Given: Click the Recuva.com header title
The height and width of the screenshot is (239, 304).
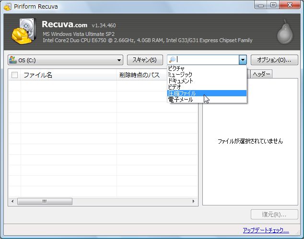Looking at the screenshot, I should point(65,24).
